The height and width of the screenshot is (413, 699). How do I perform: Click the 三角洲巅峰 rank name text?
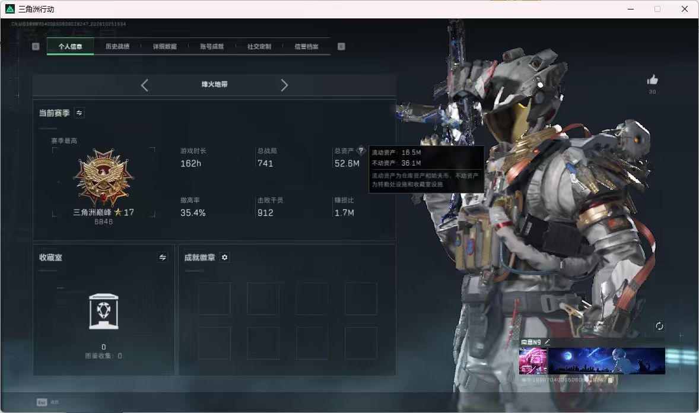(x=93, y=212)
